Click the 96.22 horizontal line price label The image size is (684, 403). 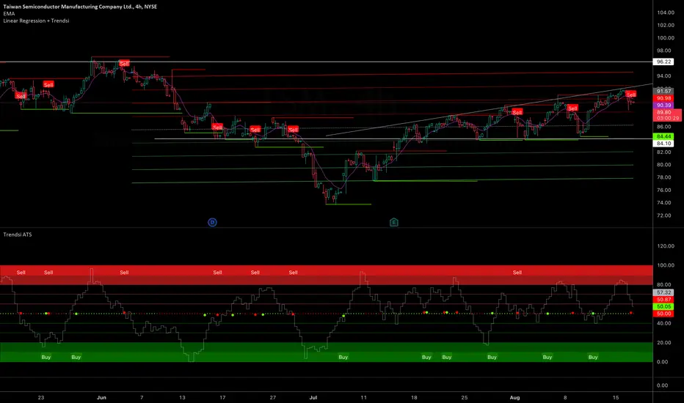click(663, 62)
